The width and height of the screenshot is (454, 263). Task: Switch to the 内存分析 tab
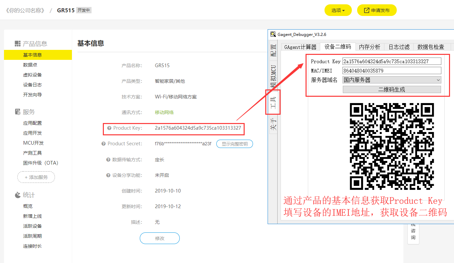click(369, 47)
